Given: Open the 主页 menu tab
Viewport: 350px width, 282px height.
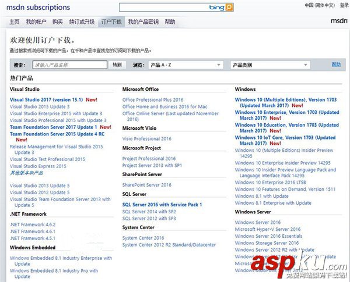Looking at the screenshot, I should pyautogui.click(x=14, y=22).
